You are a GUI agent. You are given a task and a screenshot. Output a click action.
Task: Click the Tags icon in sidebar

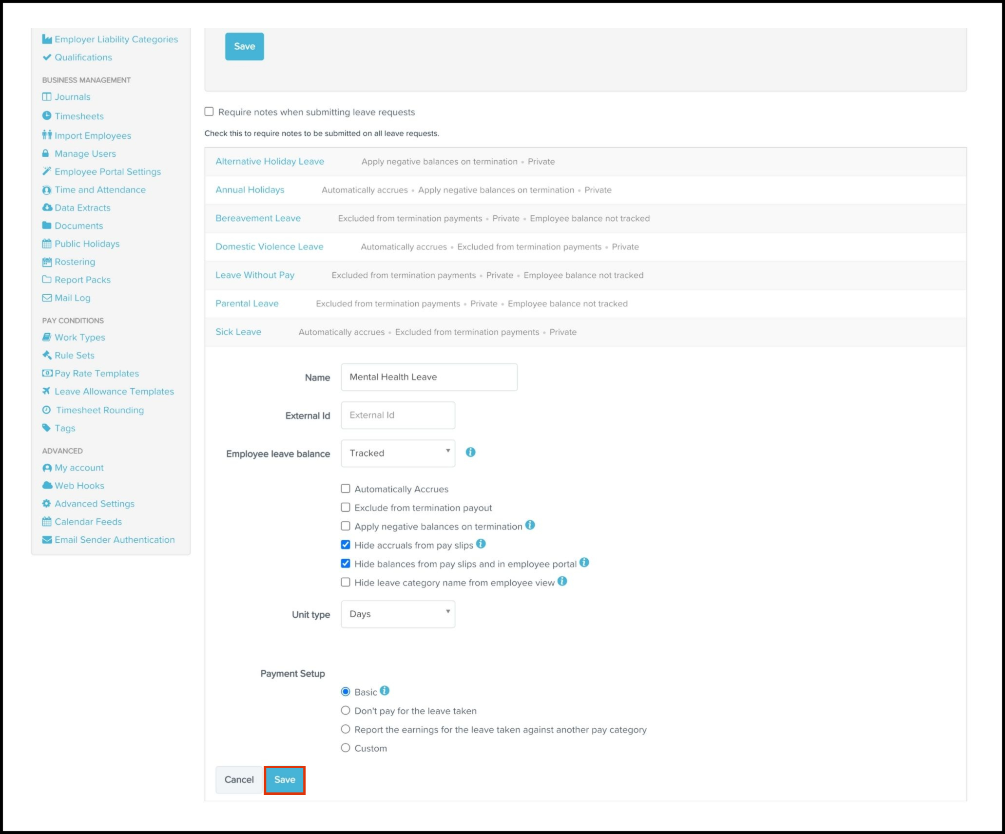tap(47, 428)
